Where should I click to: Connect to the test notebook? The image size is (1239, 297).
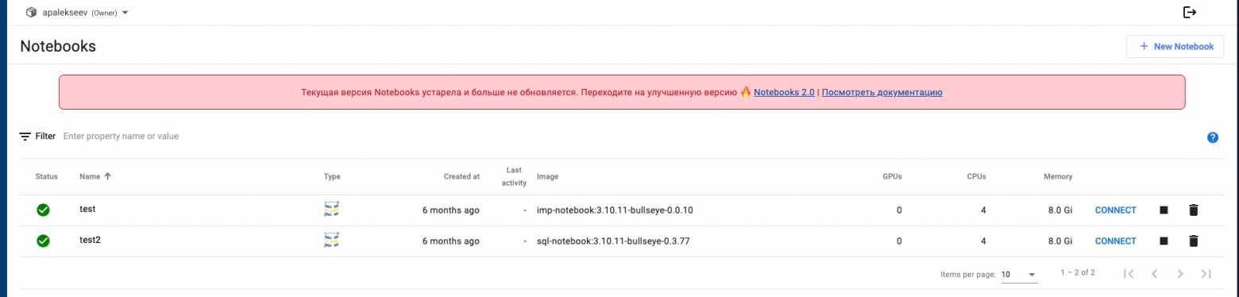click(1115, 210)
